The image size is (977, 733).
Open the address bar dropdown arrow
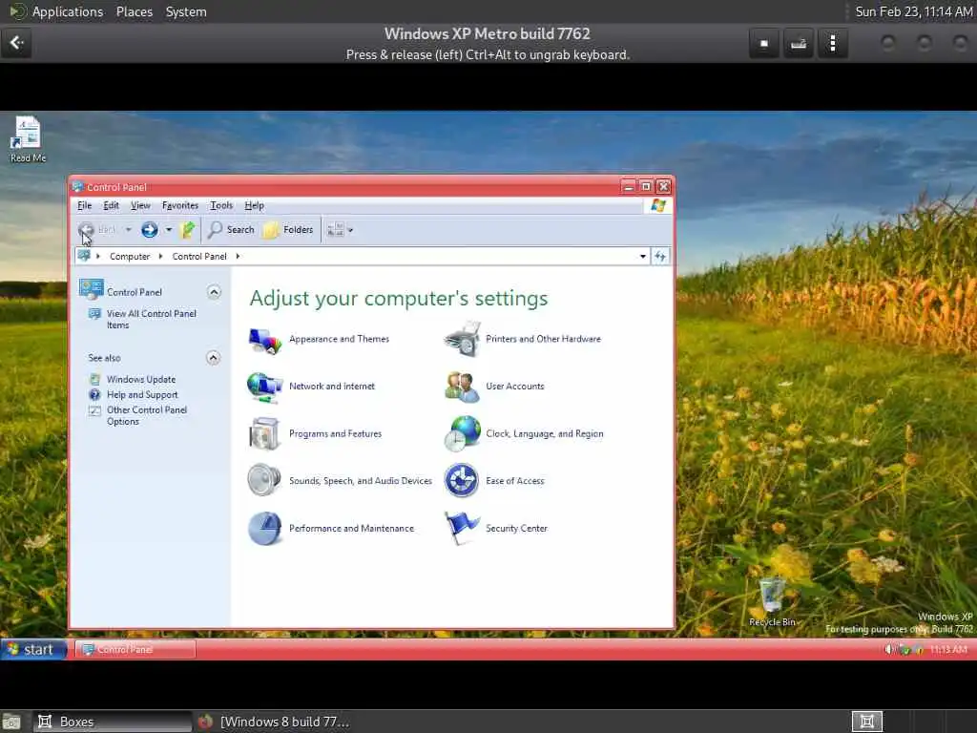coord(643,256)
